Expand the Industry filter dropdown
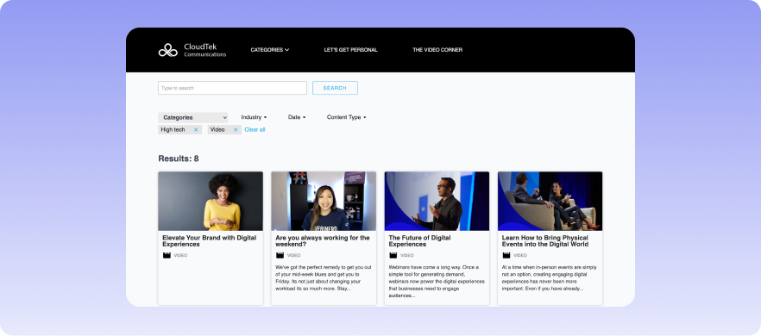 (254, 117)
